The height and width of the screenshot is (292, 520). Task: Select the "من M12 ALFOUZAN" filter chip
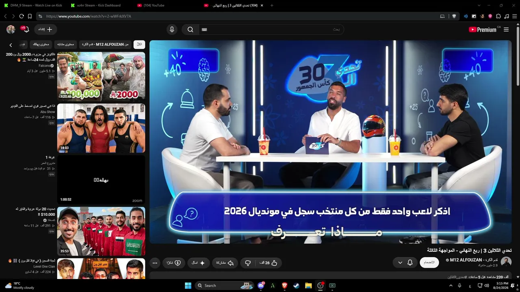[x=105, y=44]
